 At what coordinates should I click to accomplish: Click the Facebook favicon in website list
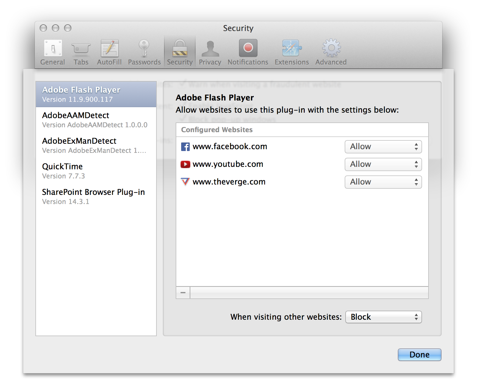pos(185,147)
